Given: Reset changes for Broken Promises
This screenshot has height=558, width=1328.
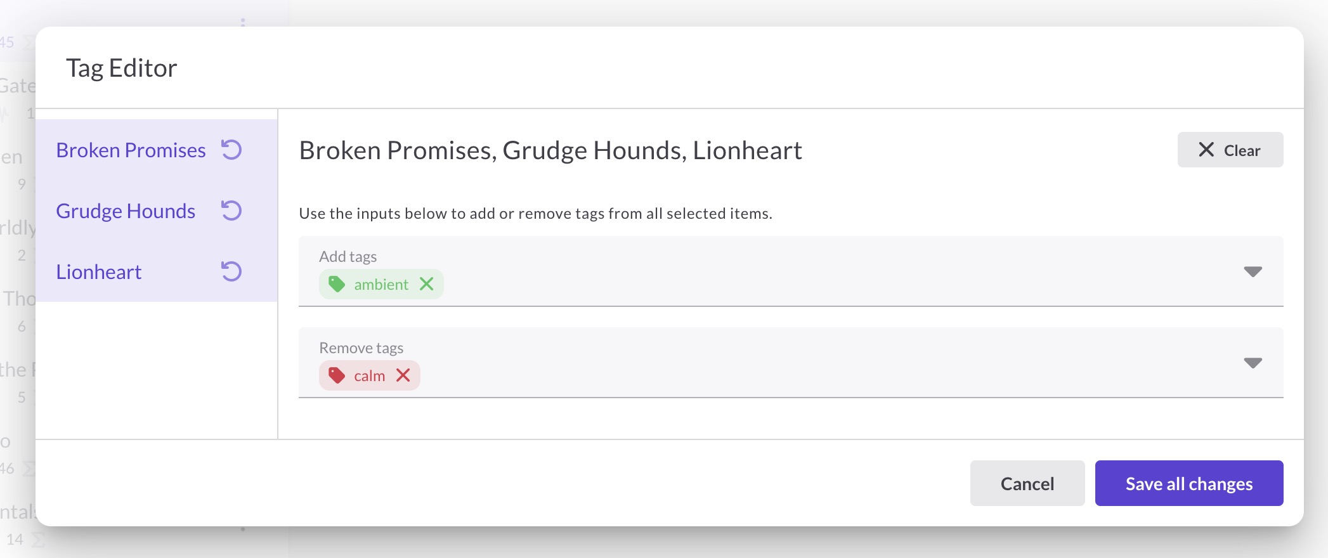Looking at the screenshot, I should pyautogui.click(x=231, y=150).
